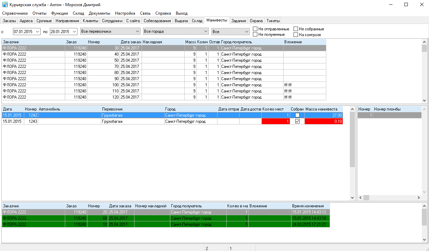Expand the "Все перевозчики" carrier dropdown
The height and width of the screenshot is (251, 429).
pos(138,31)
